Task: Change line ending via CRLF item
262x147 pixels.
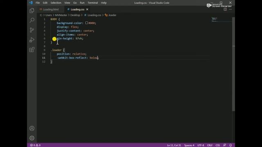Action: tap(210, 145)
